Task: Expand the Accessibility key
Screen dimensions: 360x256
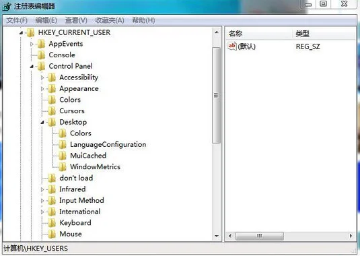Action: 42,77
